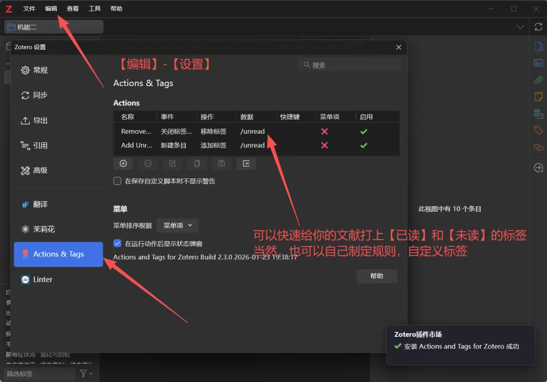Click the save action icon in toolbar
547x382 pixels.
pos(221,164)
